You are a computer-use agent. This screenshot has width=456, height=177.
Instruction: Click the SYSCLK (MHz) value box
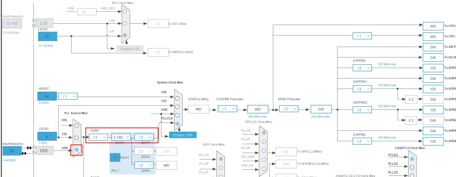point(198,109)
